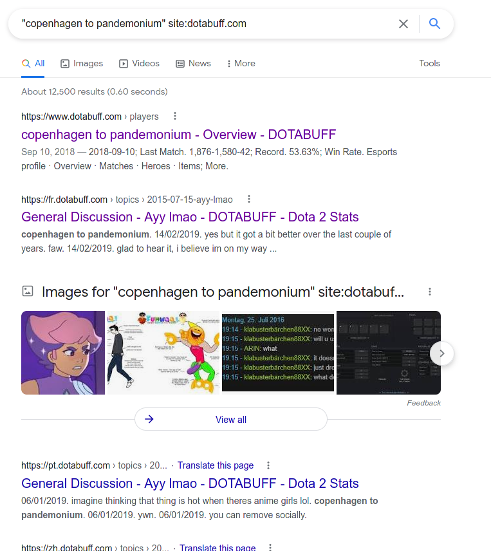Click the blue magnifying glass search icon
This screenshot has width=491, height=551.
click(x=434, y=24)
